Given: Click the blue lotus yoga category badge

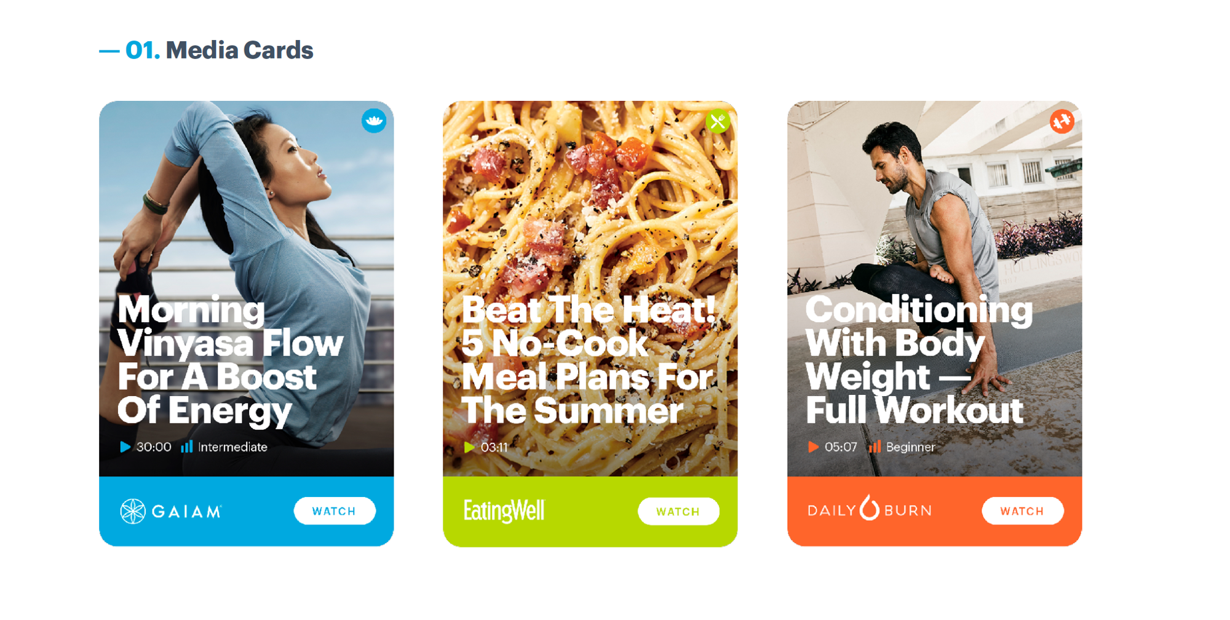Looking at the screenshot, I should pyautogui.click(x=374, y=121).
